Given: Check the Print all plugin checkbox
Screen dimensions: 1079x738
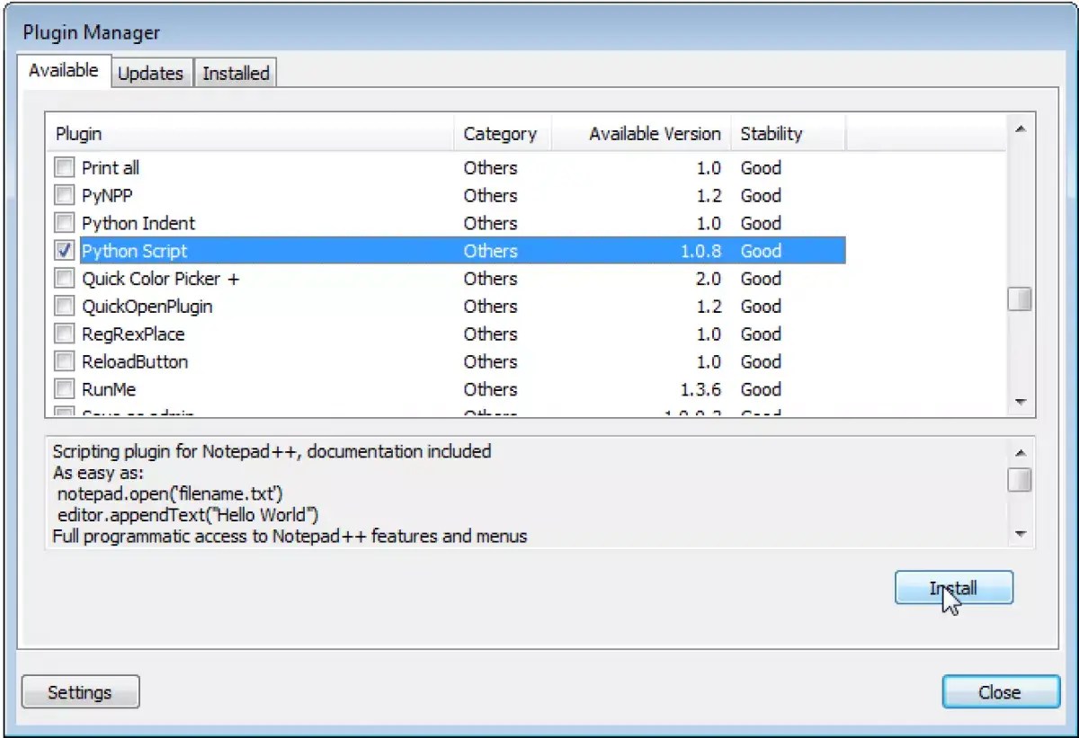Looking at the screenshot, I should pos(64,167).
